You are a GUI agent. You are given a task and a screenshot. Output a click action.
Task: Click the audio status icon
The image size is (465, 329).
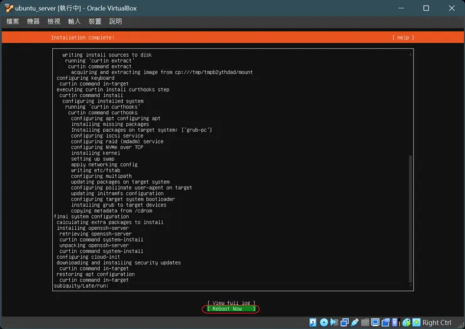334,322
